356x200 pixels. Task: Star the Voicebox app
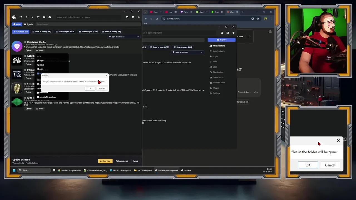28,92
